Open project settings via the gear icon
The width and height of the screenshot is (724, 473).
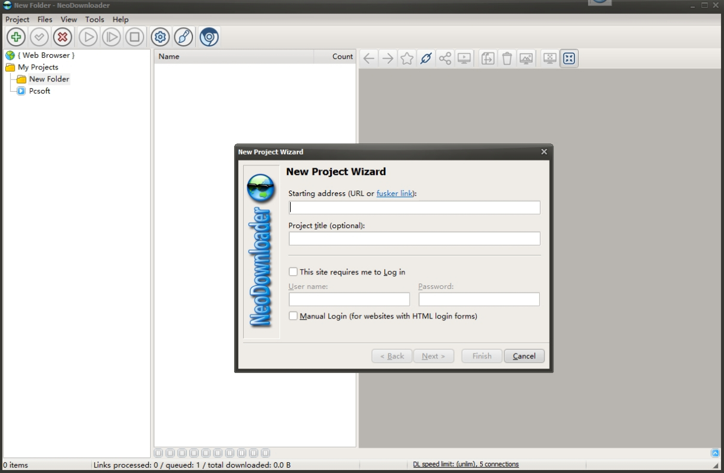[160, 37]
